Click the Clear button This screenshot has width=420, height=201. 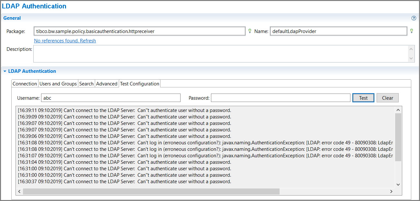coord(387,98)
